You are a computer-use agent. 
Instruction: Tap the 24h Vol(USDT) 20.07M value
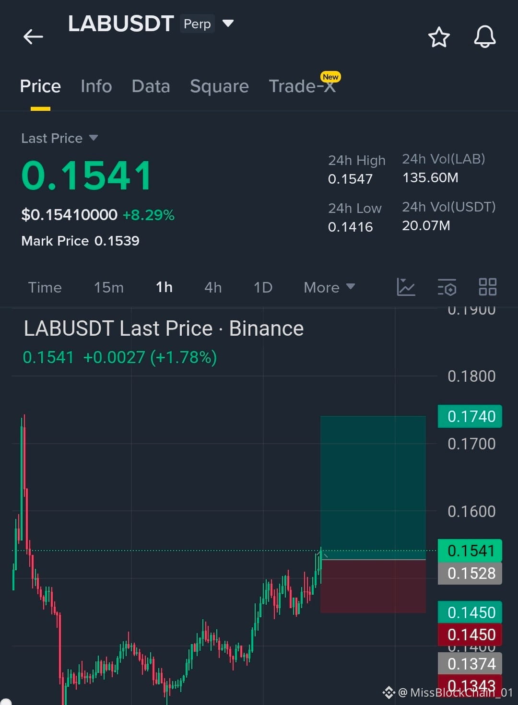[x=426, y=225]
